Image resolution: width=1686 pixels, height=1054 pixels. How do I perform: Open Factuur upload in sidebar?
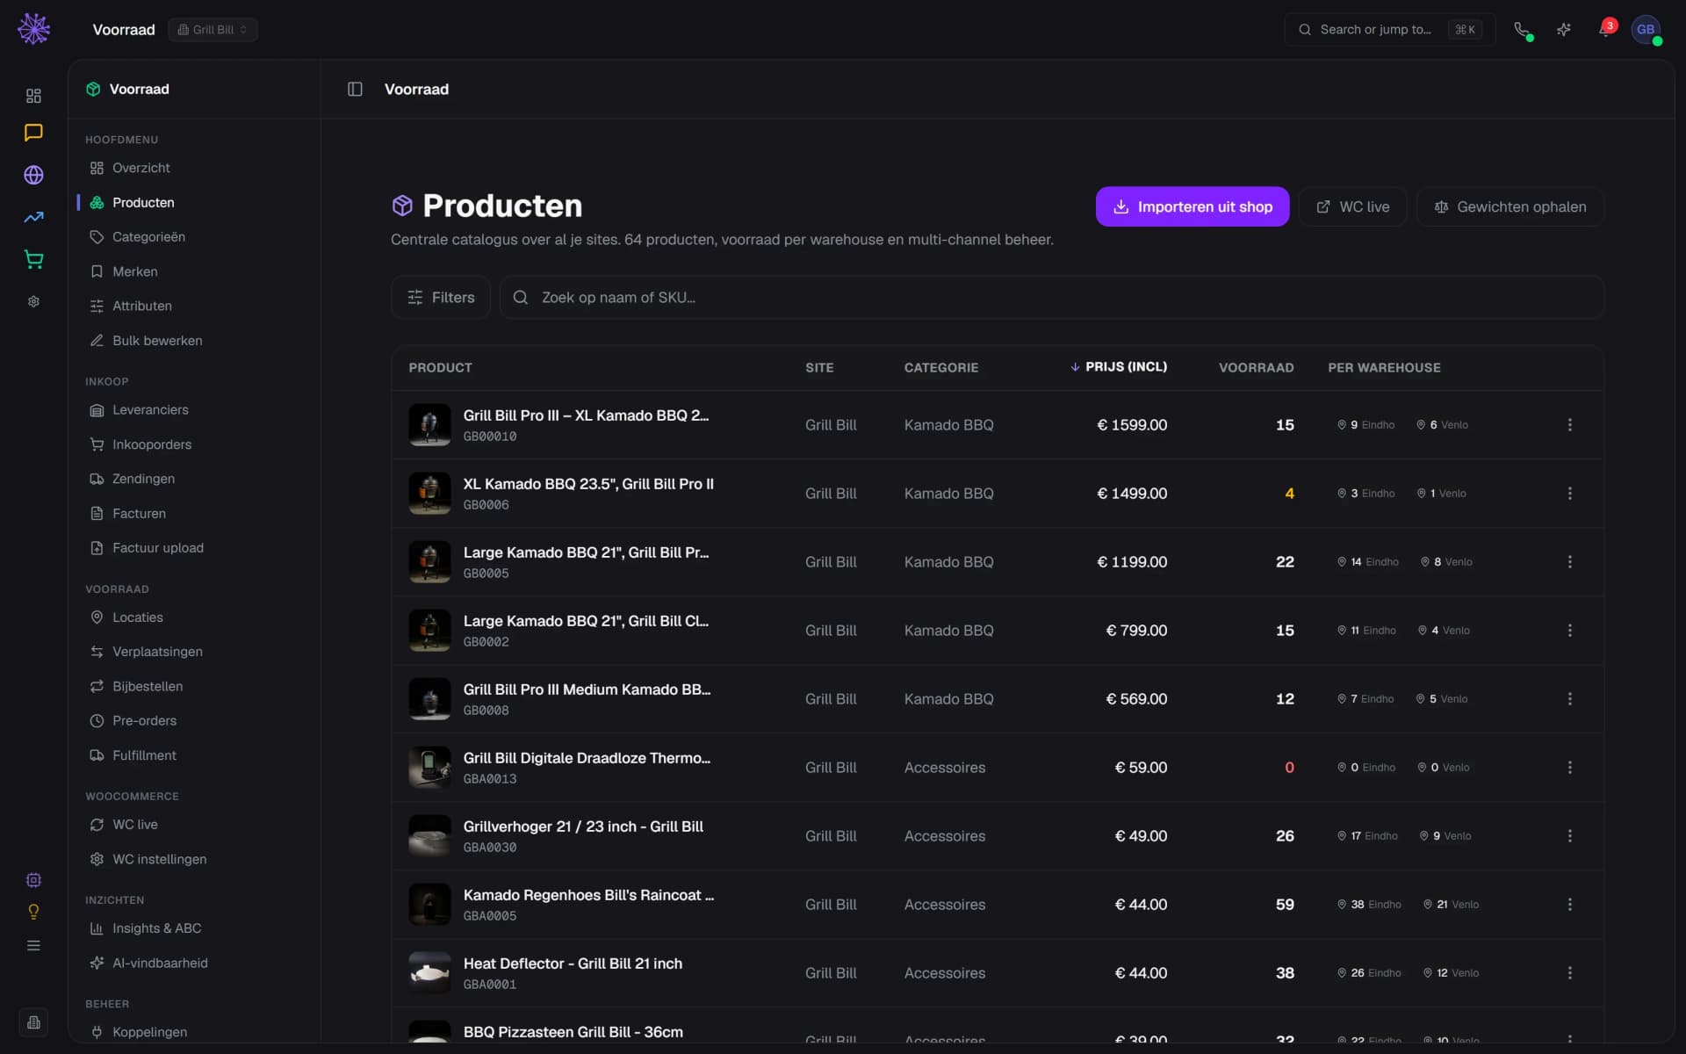(x=157, y=548)
